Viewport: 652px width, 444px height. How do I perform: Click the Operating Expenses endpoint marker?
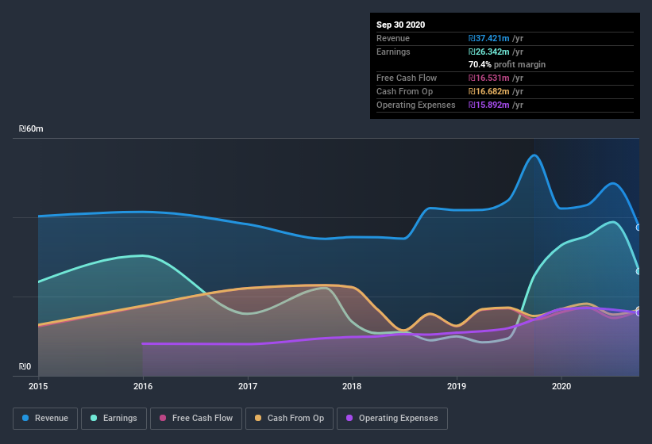coord(638,313)
